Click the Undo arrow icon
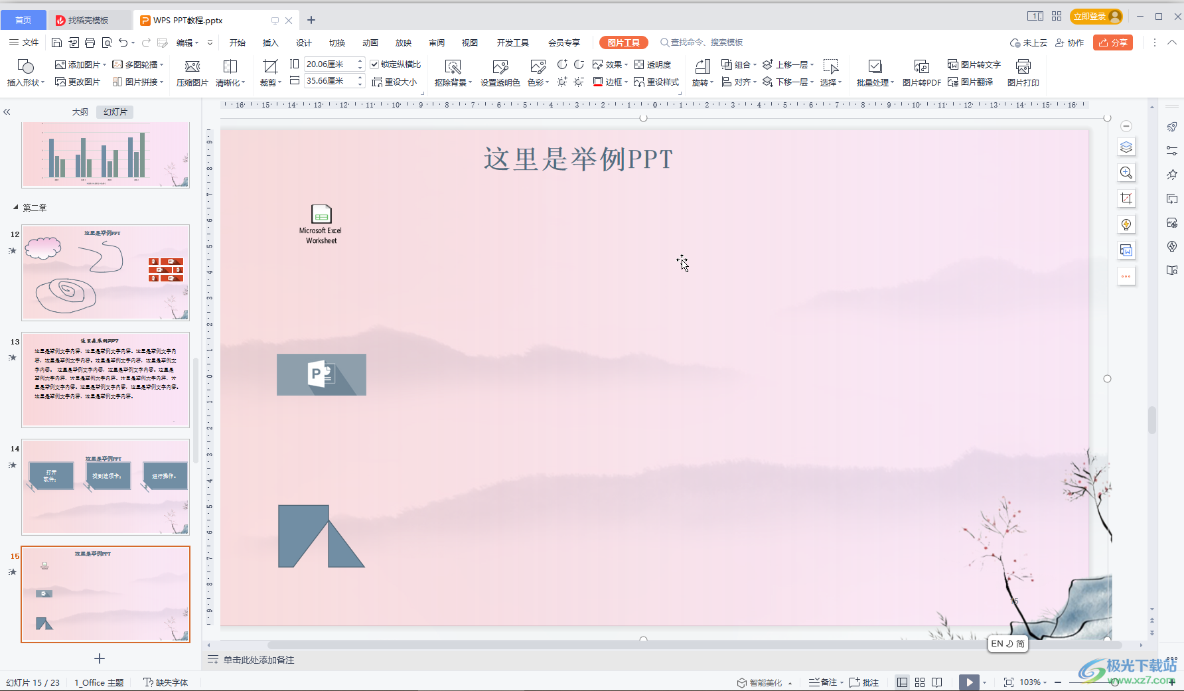The image size is (1184, 691). 123,42
